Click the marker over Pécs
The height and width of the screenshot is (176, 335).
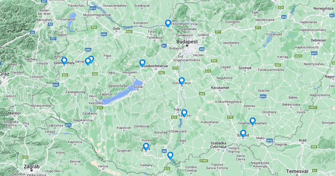click(146, 147)
